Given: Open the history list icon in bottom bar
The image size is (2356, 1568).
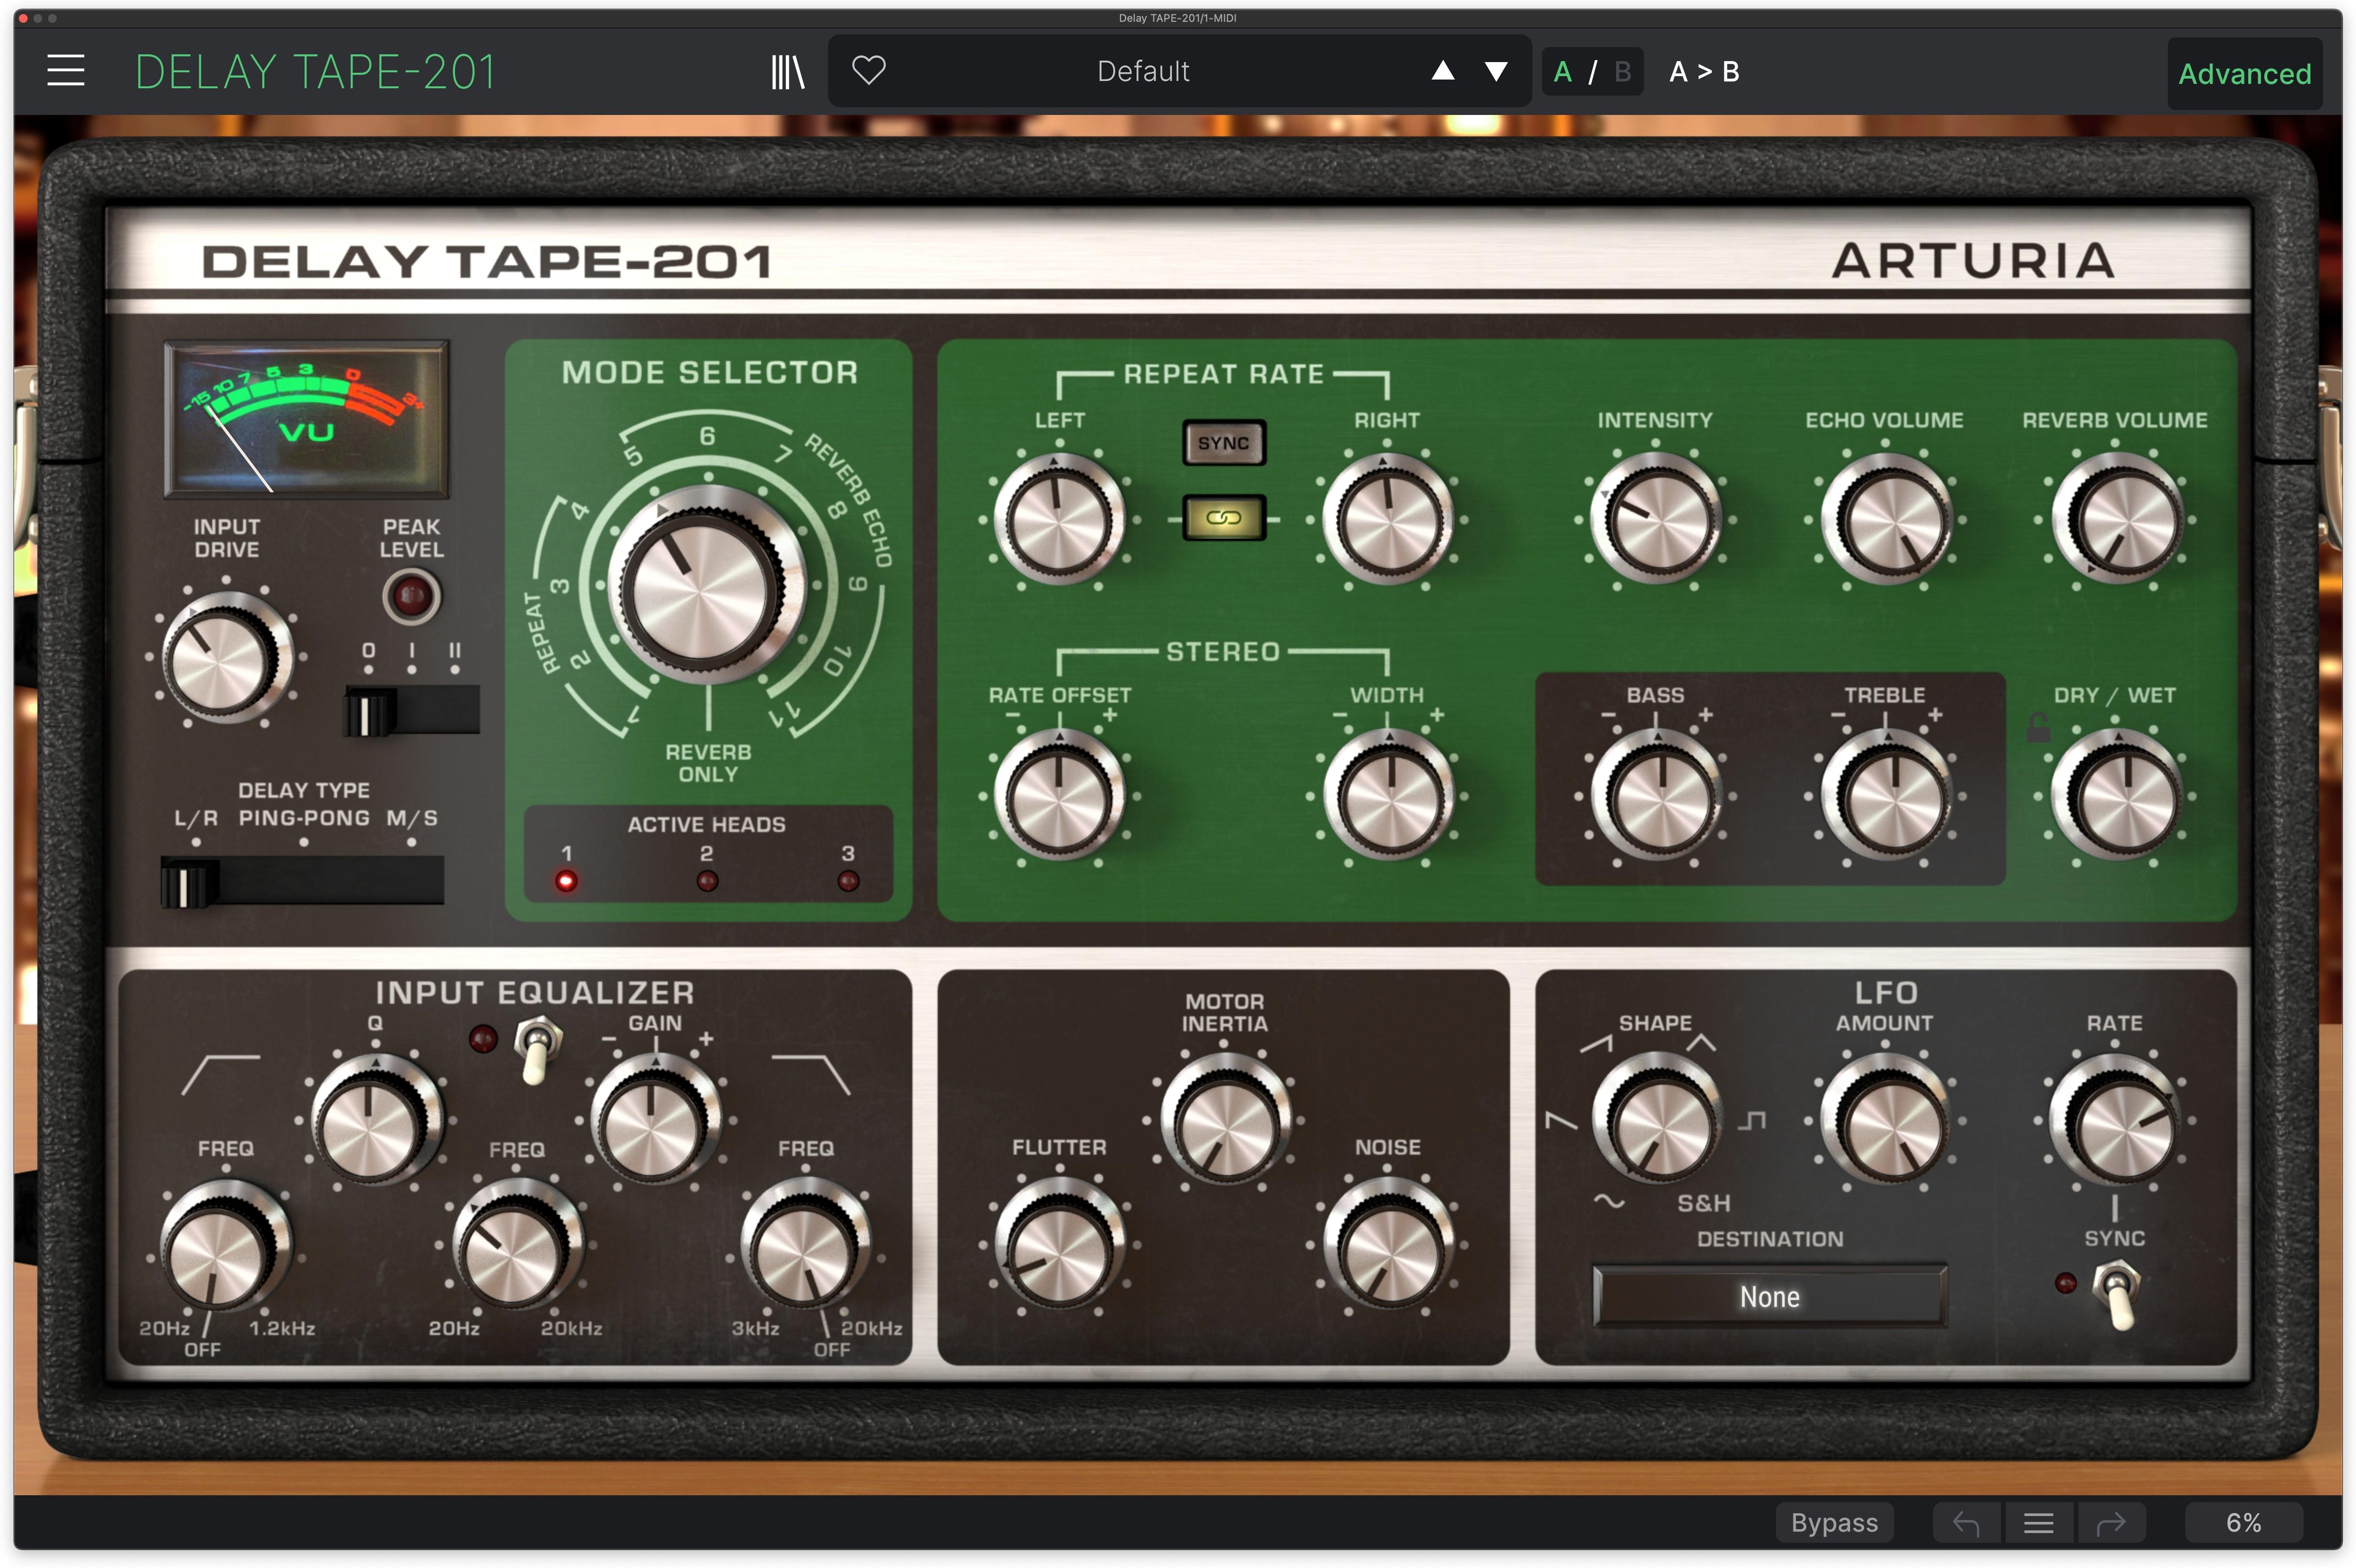Looking at the screenshot, I should (2038, 1522).
